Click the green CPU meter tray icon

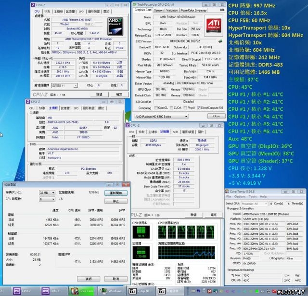click(x=257, y=291)
